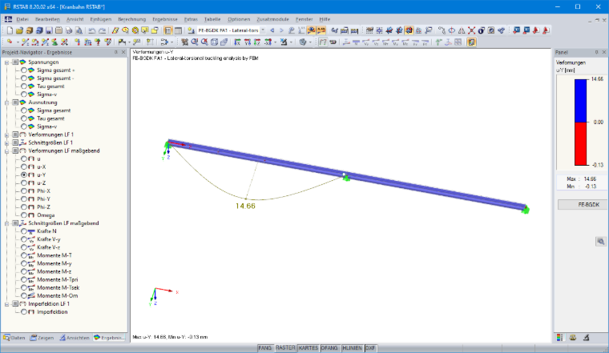Viewport: 609px width, 353px height.
Task: Select Tau gesamt radio under Ausnutzung
Action: (x=24, y=118)
